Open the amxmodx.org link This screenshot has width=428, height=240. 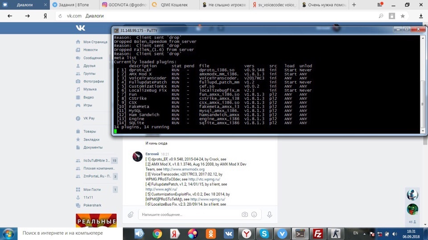click(x=183, y=169)
